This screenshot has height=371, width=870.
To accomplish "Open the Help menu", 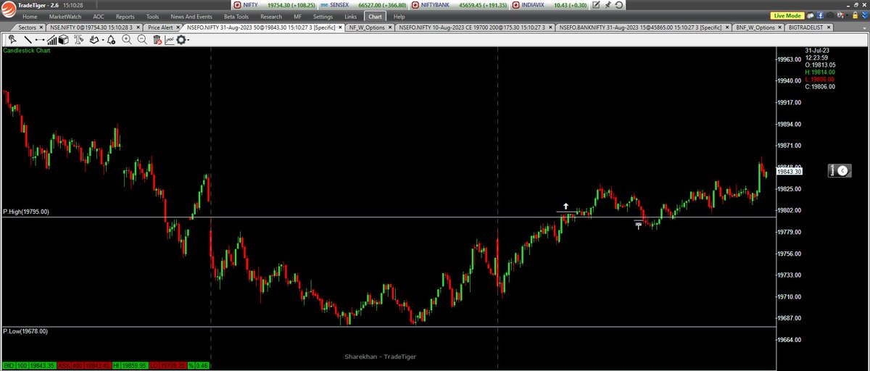I will click(x=399, y=16).
